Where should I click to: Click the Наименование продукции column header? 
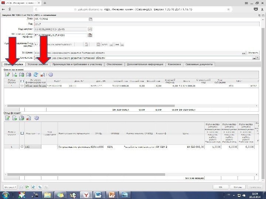pos(74,133)
